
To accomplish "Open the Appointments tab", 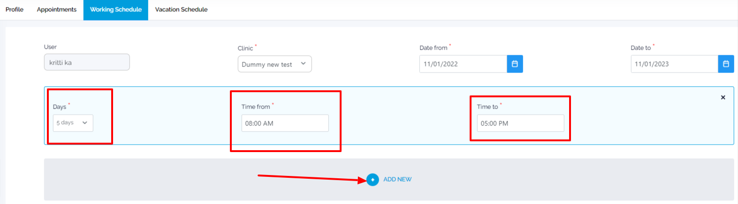I will pos(57,9).
